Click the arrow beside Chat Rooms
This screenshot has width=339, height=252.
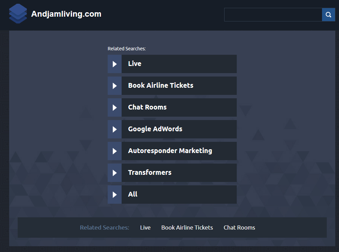coord(114,107)
